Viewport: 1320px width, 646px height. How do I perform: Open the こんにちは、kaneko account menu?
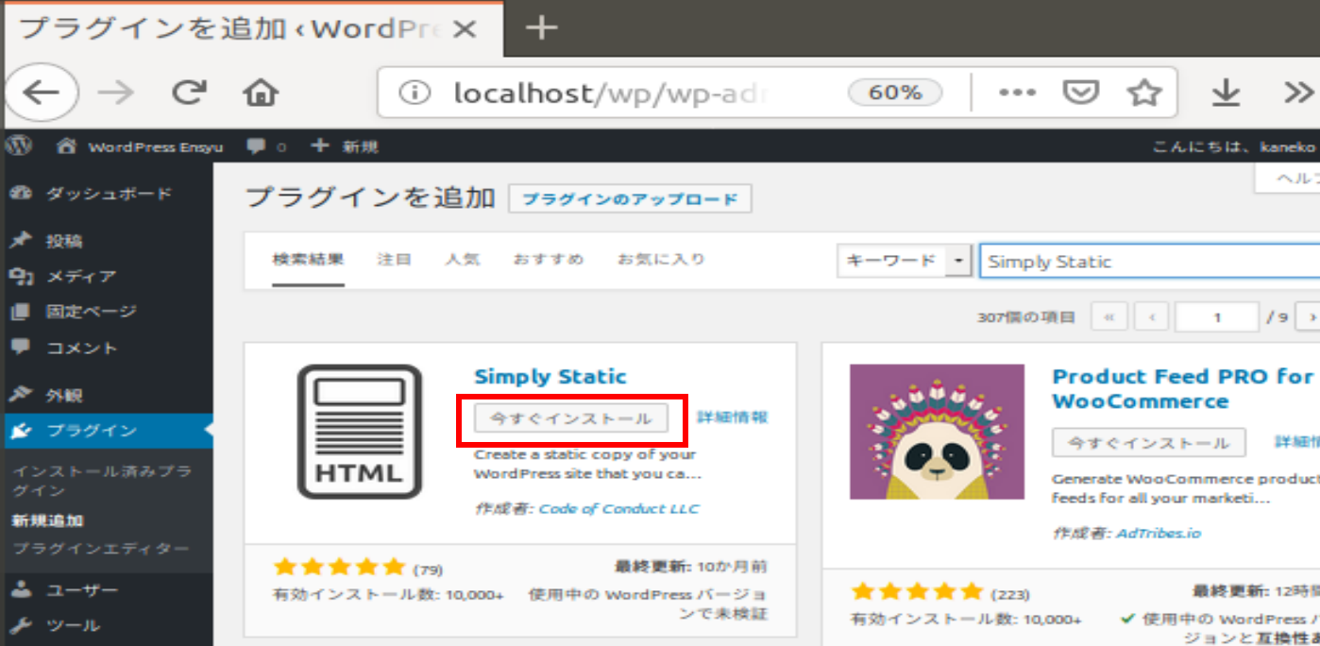(1233, 146)
